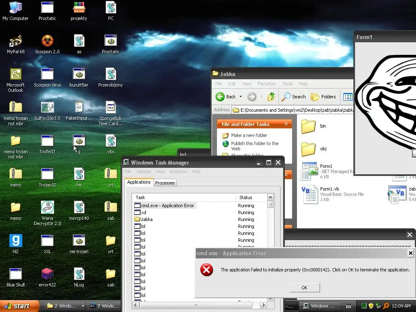The height and width of the screenshot is (312, 416).
Task: Click Windows Task Manager taskbar button
Action: pyautogui.click(x=320, y=306)
